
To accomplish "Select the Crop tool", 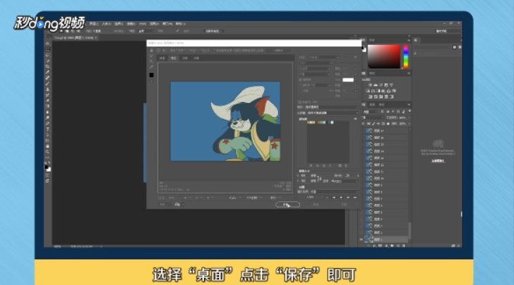I will pos(48,66).
